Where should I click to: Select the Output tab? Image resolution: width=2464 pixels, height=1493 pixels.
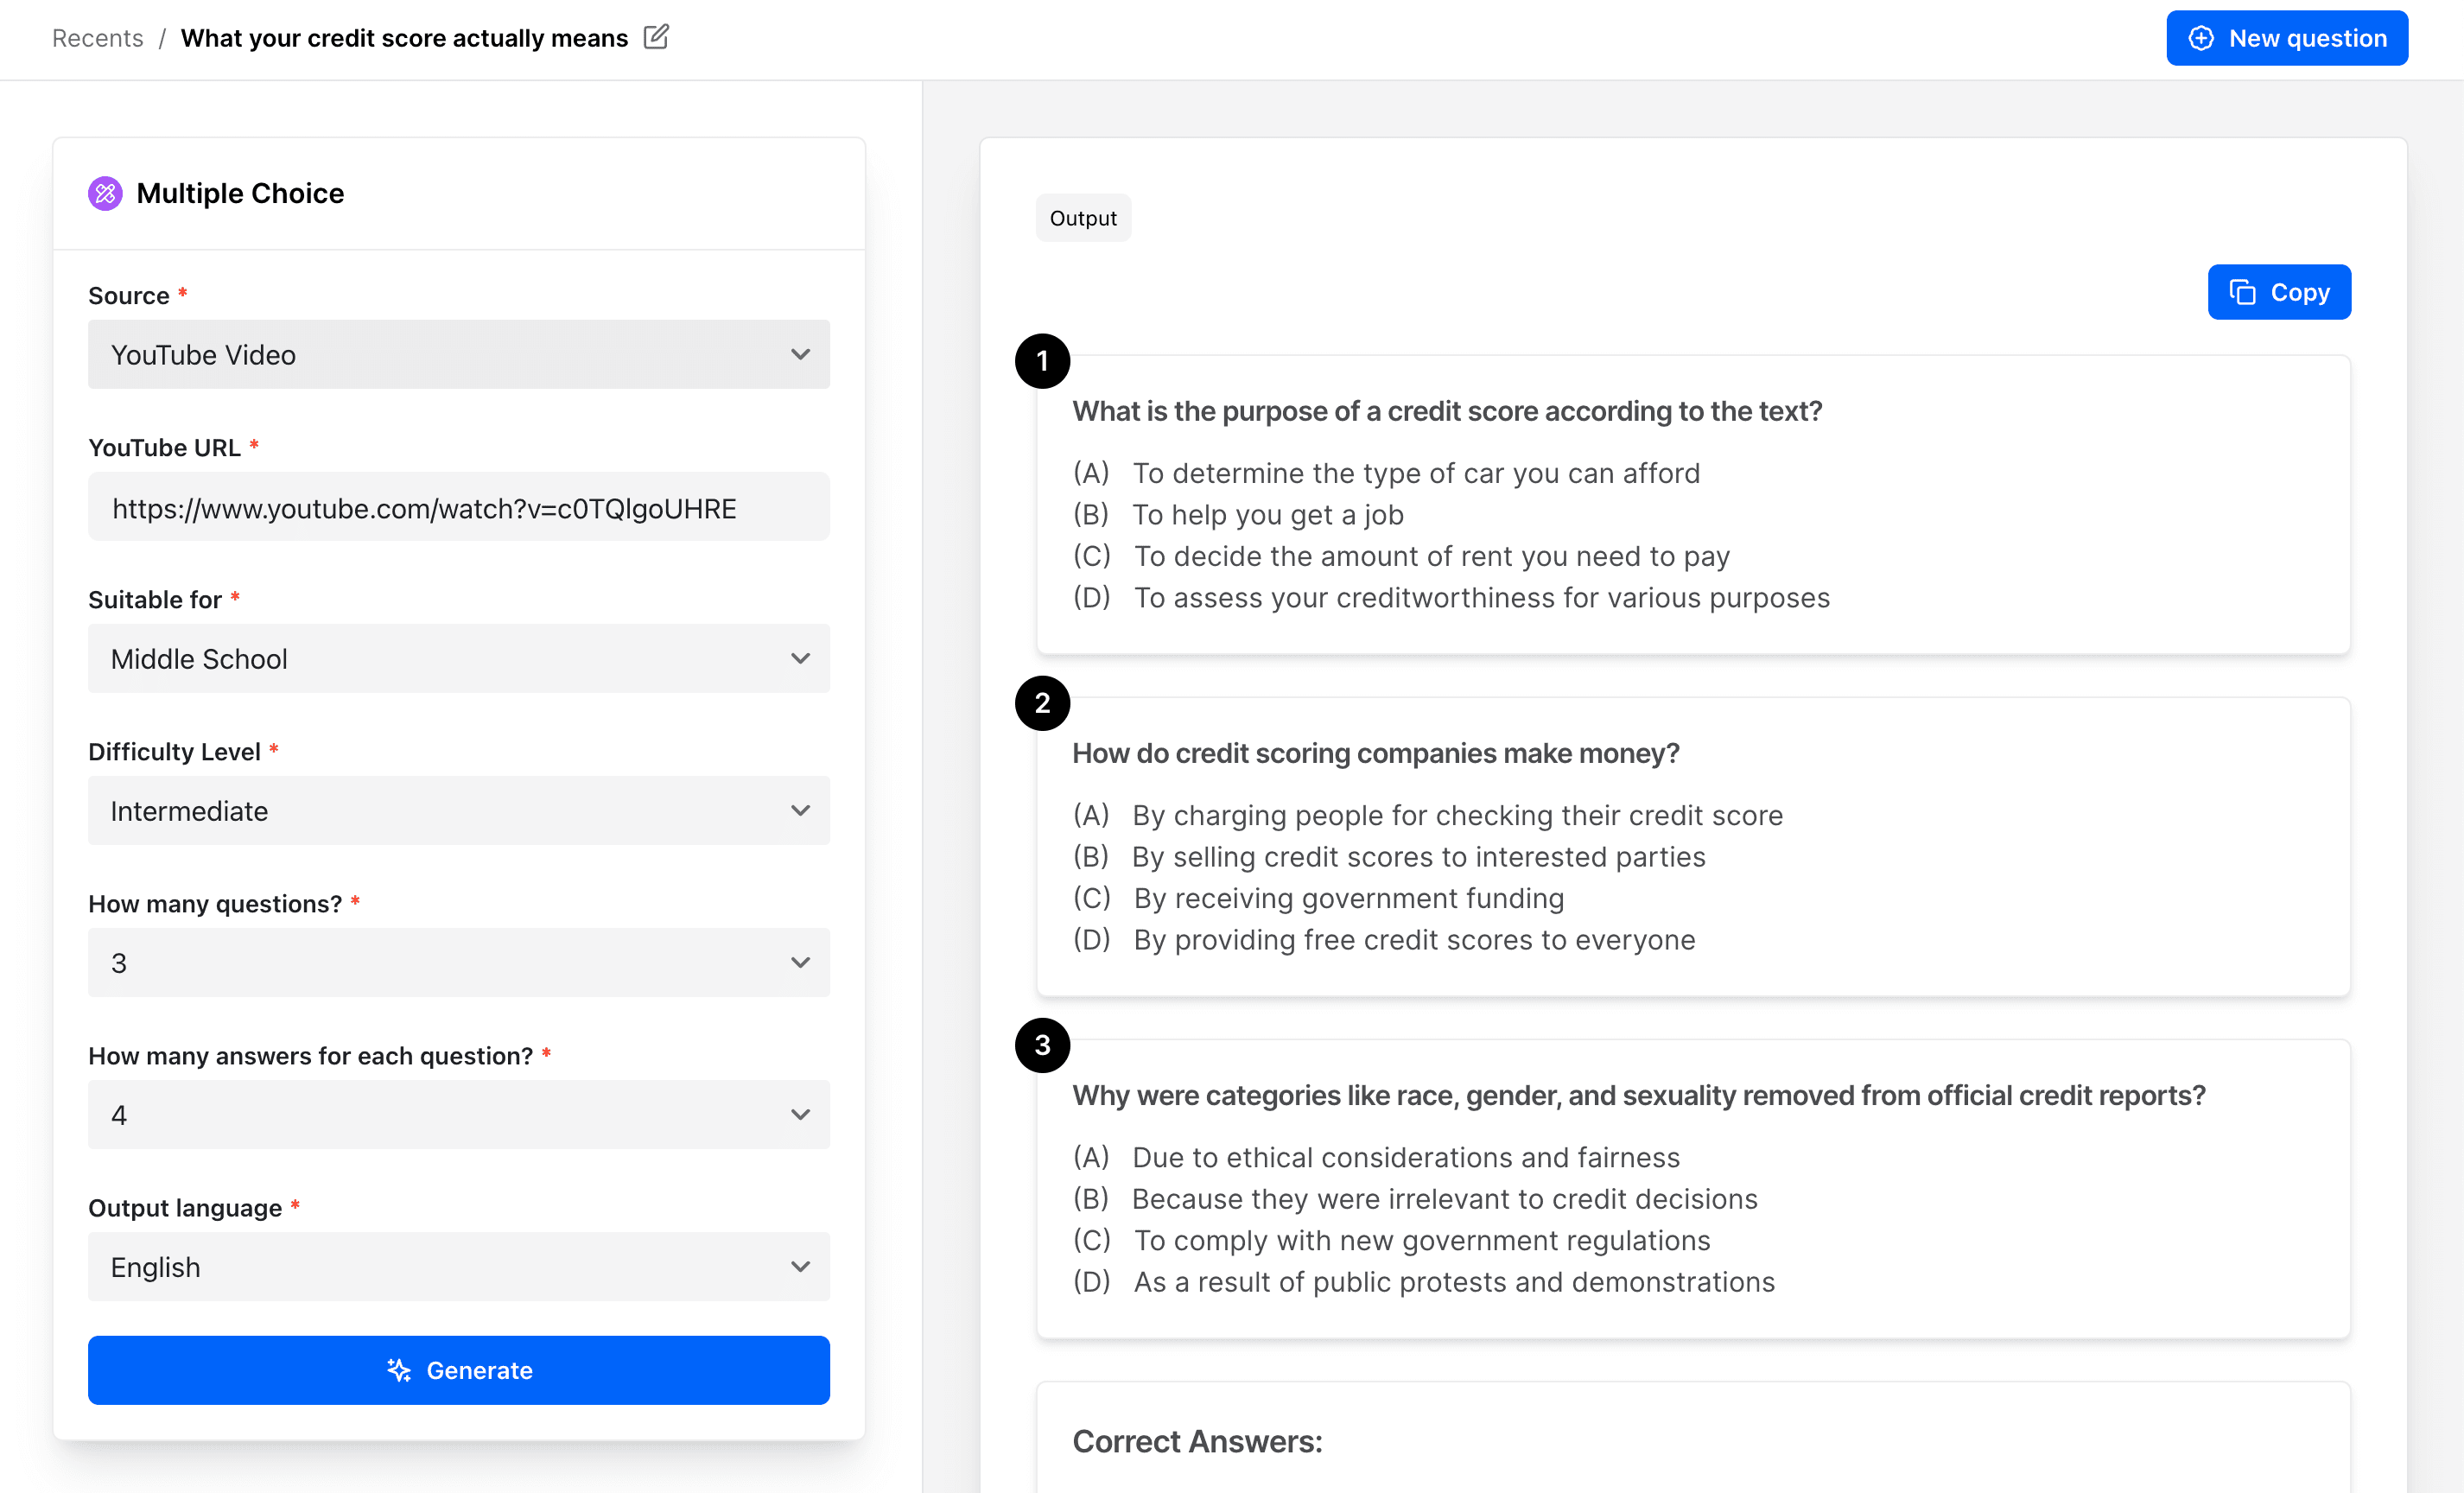(x=1083, y=217)
